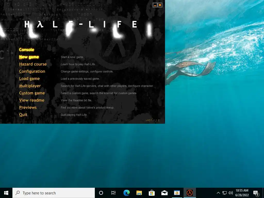Image resolution: width=264 pixels, height=198 pixels.
Task: Click 'Change game settings, configure controls.' text
Action: 87,72
